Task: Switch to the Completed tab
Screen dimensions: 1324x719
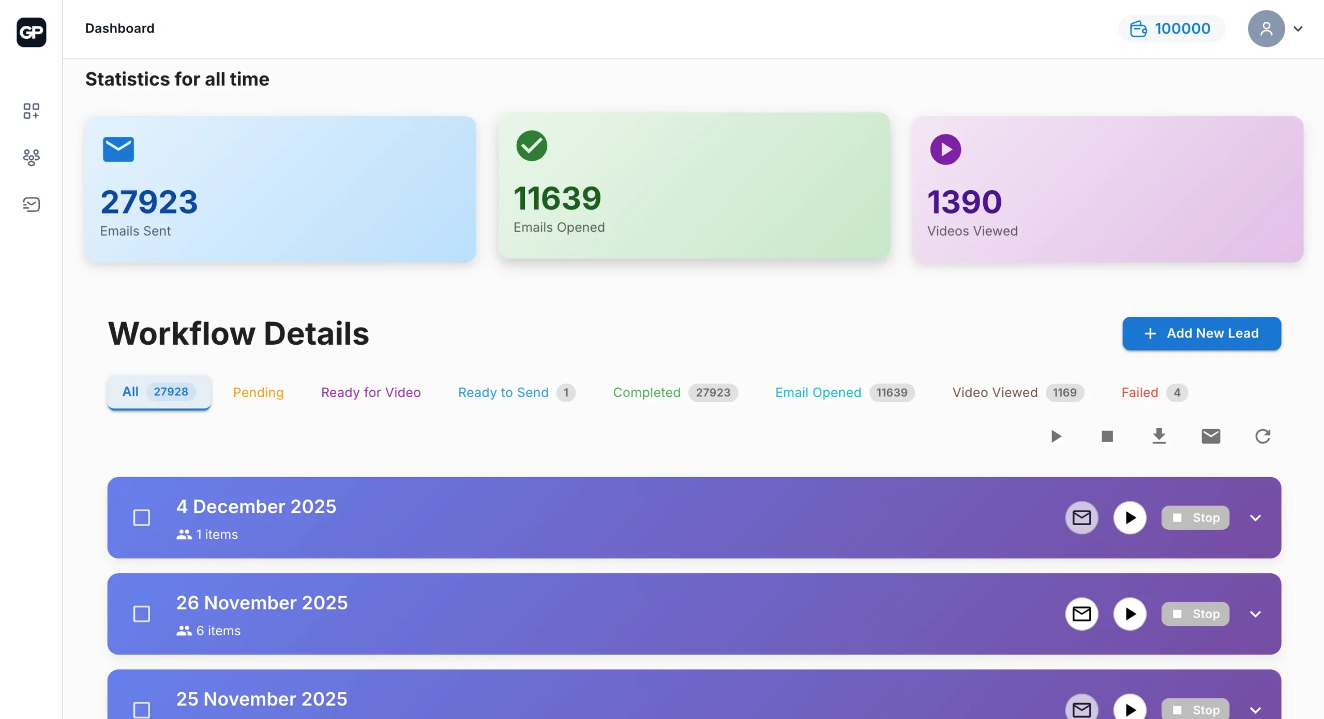Action: pos(646,392)
